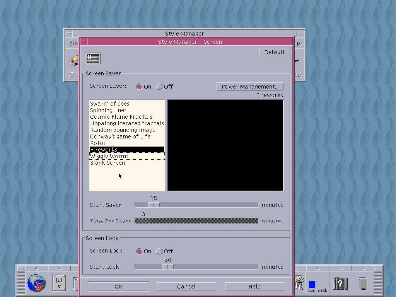396x297 pixels.
Task: Select Swarm of bees screen saver
Action: 127,104
